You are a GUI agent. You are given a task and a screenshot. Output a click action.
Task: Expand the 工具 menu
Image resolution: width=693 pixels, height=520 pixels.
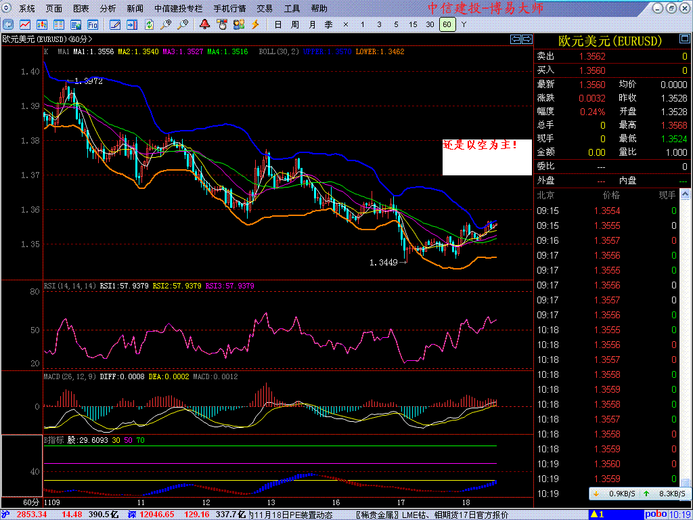(x=292, y=9)
